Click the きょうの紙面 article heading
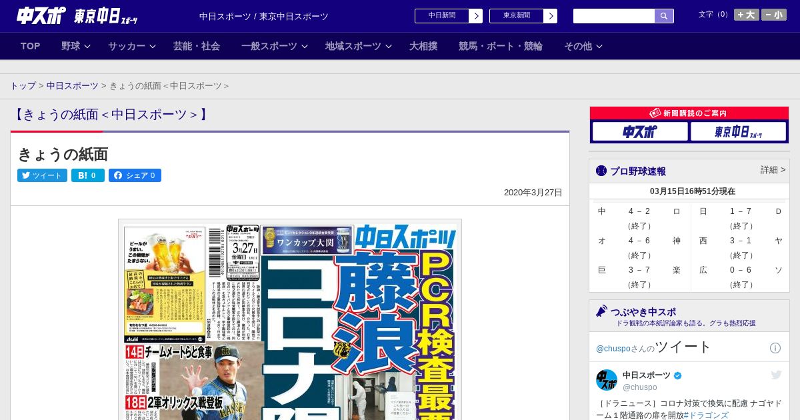Viewport: 800px width, 420px height. click(x=63, y=154)
